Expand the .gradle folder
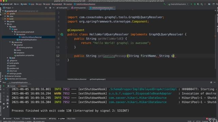This screenshot has height=122, width=218. [5, 14]
